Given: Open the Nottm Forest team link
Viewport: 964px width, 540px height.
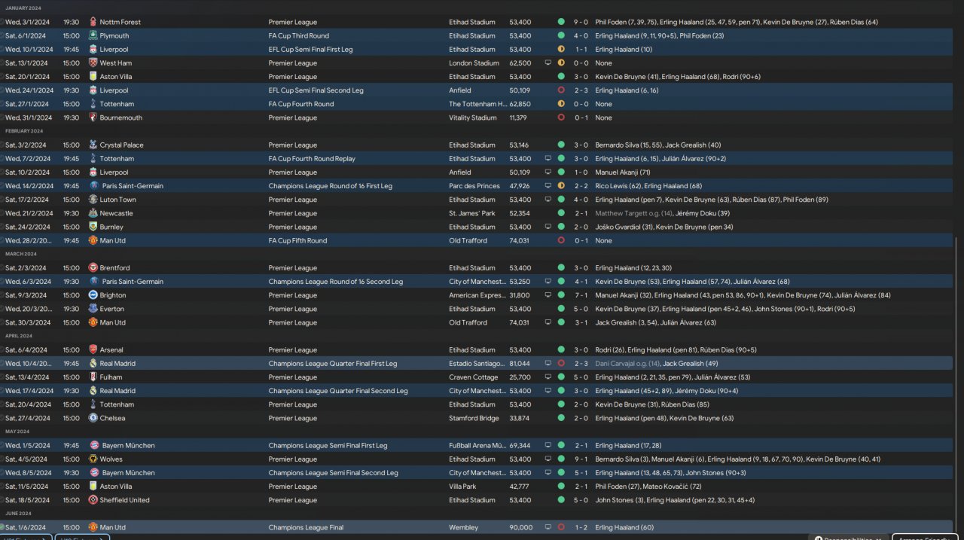Looking at the screenshot, I should pos(120,22).
